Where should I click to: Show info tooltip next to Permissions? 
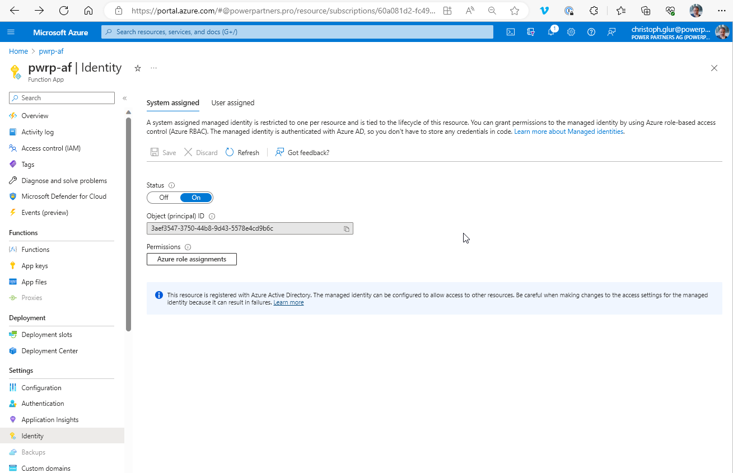coord(188,247)
